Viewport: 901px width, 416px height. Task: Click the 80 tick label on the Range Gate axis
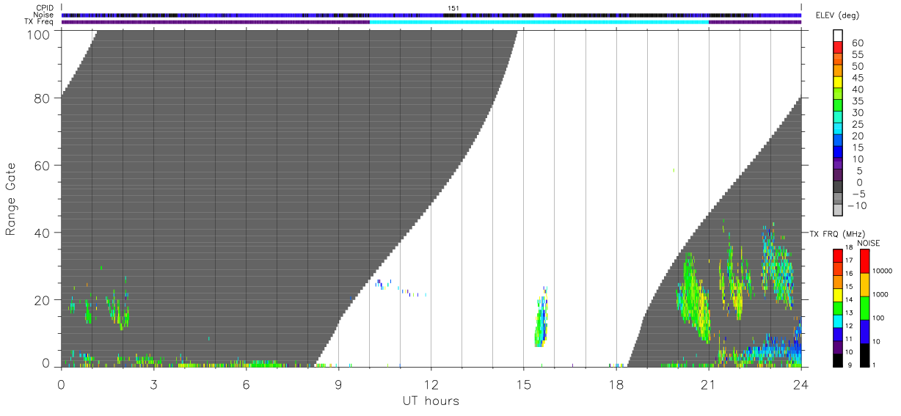[x=43, y=98]
